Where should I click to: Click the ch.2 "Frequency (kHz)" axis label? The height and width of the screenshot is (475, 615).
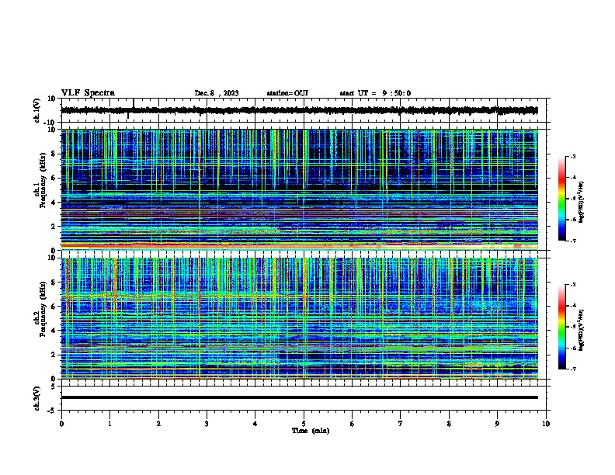[43, 309]
